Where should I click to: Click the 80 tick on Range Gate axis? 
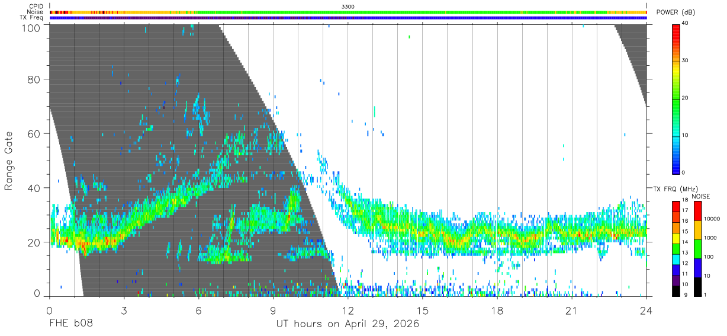[x=34, y=79]
